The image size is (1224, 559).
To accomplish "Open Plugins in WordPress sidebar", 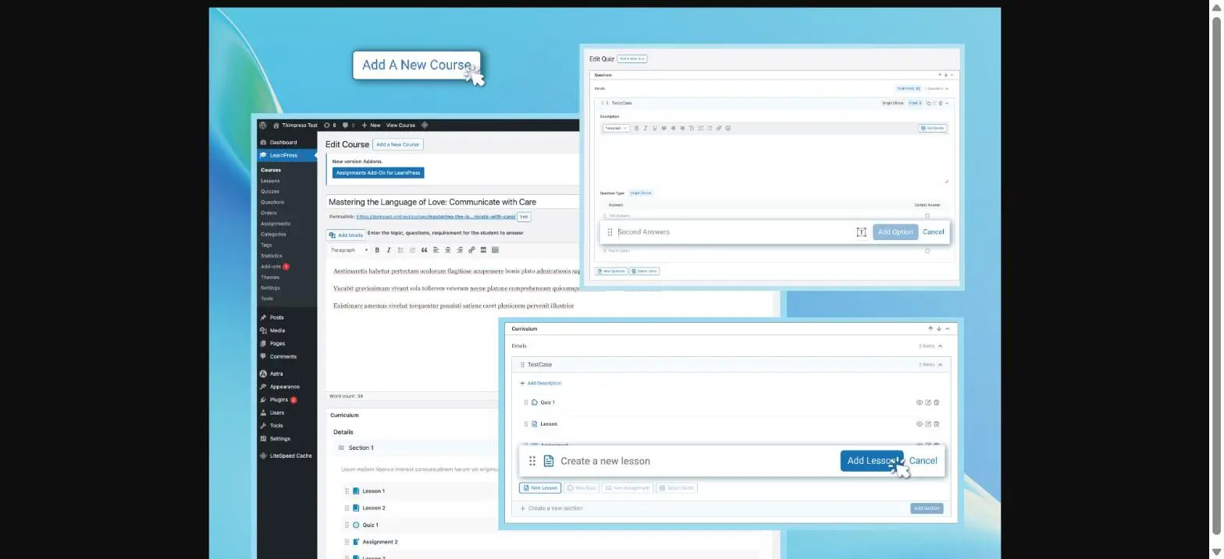I will tap(279, 400).
